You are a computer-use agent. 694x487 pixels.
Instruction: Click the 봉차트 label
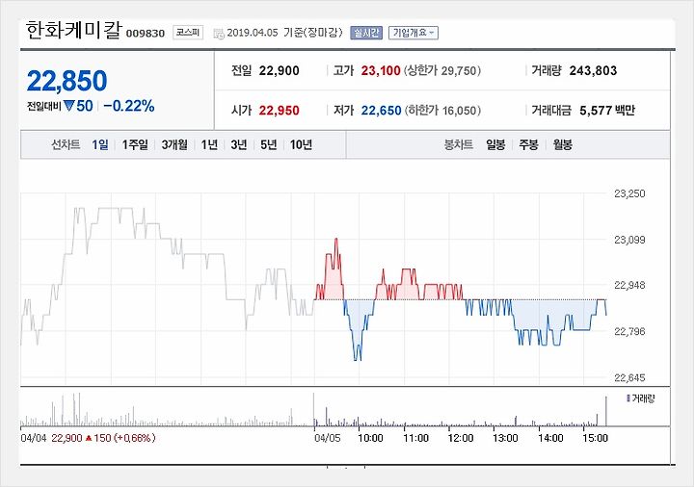point(459,144)
